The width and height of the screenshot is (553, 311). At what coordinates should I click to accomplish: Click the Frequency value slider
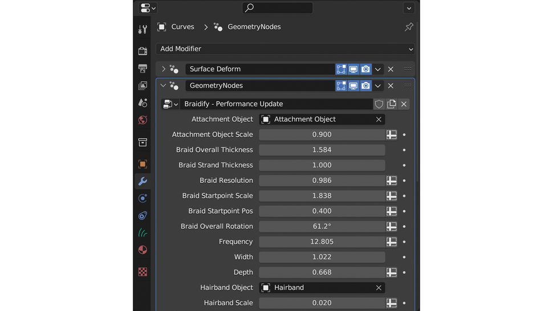(322, 242)
